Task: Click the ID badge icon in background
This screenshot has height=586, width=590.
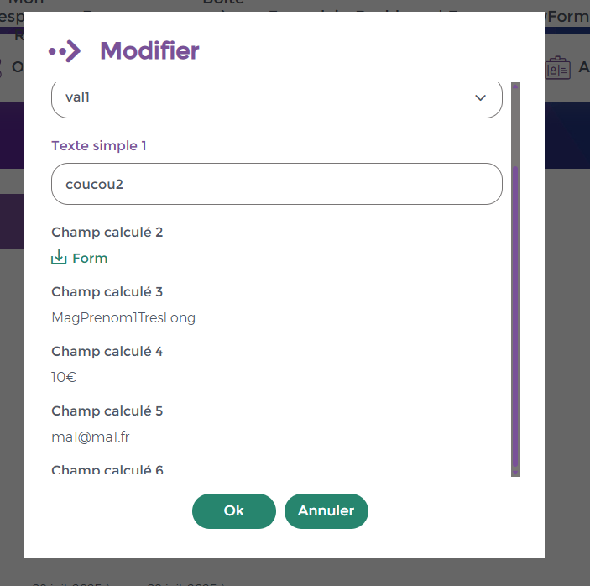Action: 558,68
